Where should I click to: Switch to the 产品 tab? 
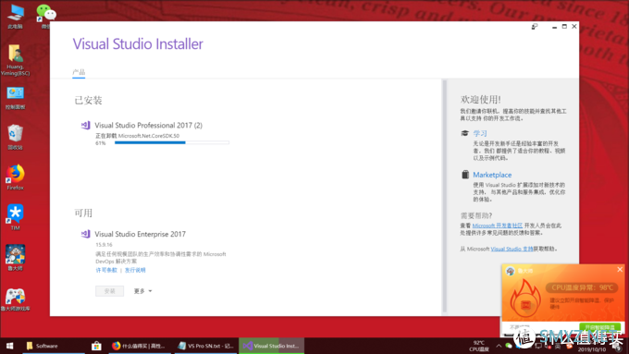(x=79, y=72)
